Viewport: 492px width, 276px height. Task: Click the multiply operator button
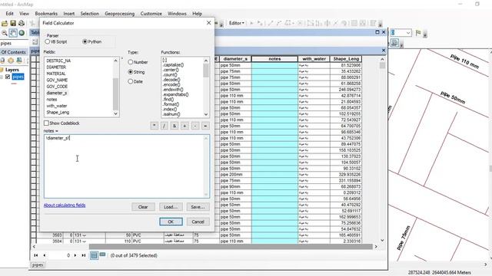point(154,126)
